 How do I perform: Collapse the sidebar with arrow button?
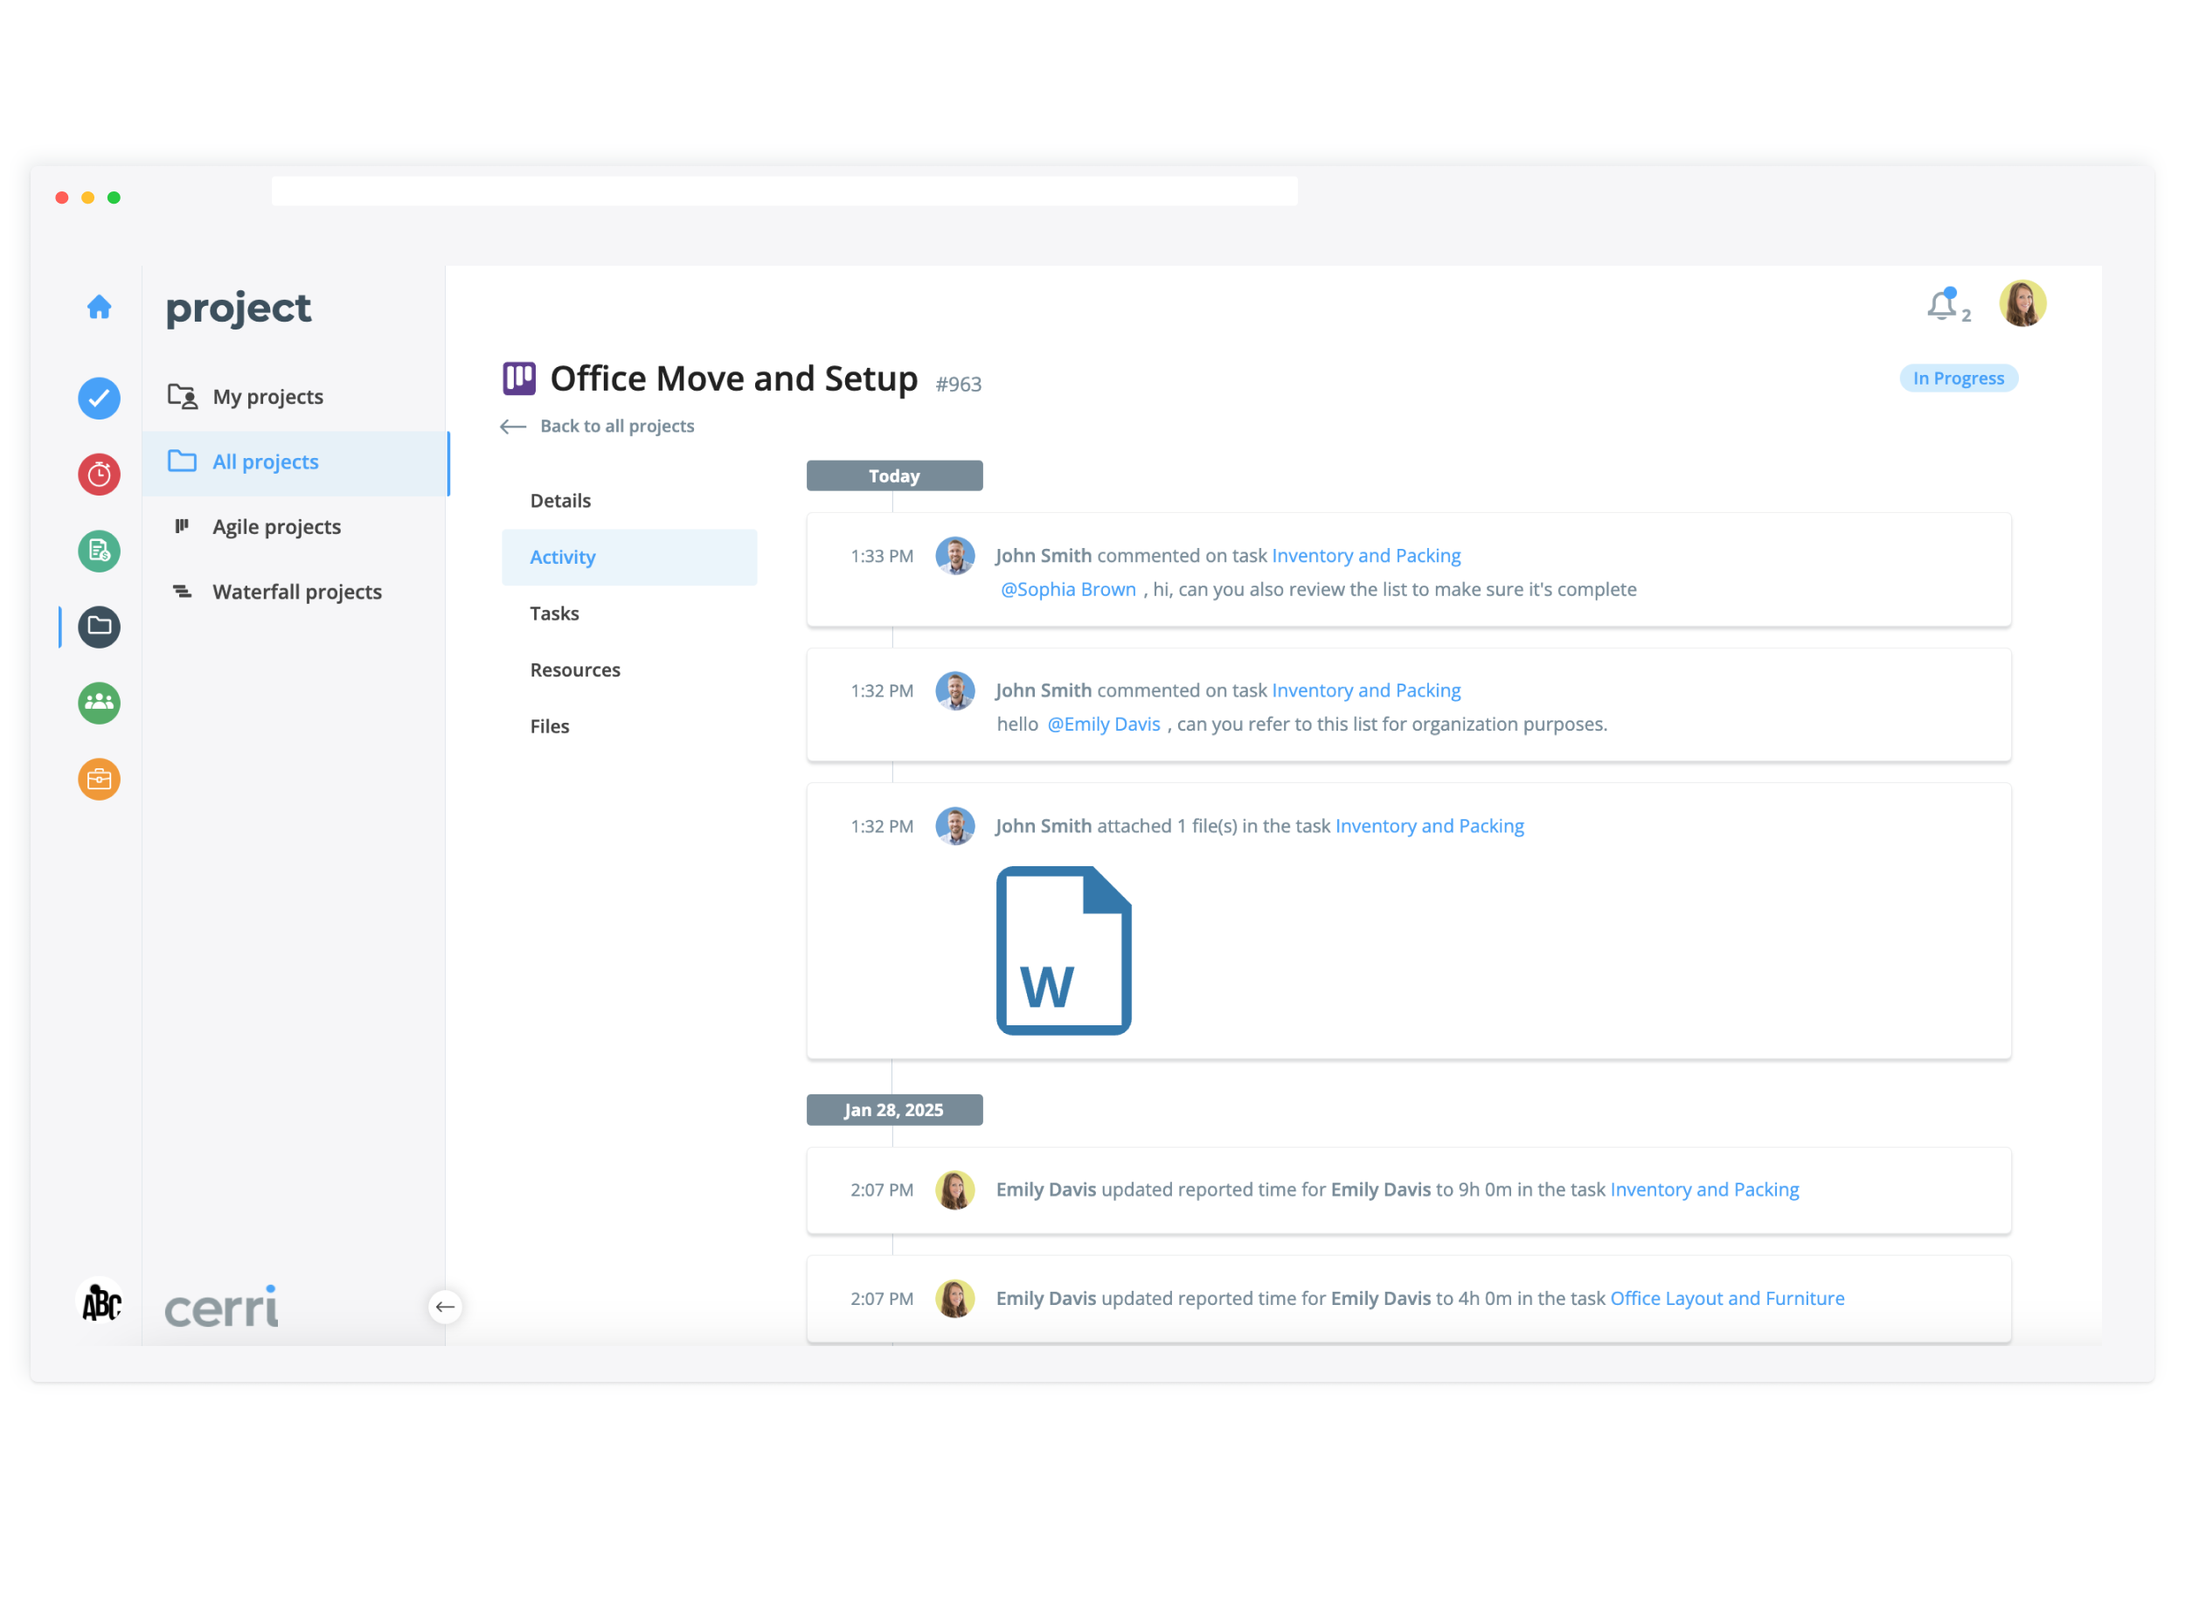[446, 1307]
